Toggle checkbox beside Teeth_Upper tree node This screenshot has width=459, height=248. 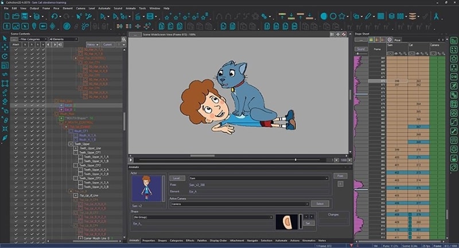71,144
